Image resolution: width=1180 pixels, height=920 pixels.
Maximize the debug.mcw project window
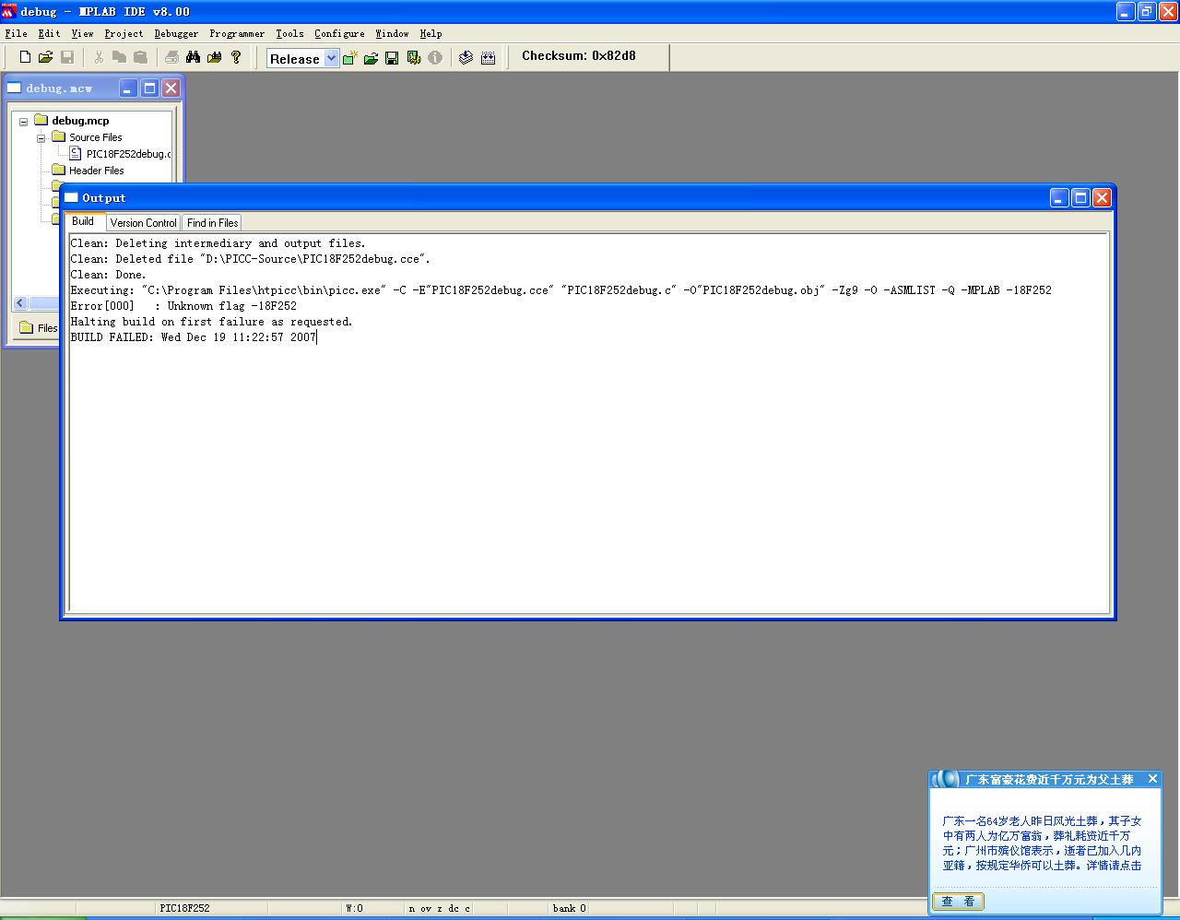coord(149,88)
